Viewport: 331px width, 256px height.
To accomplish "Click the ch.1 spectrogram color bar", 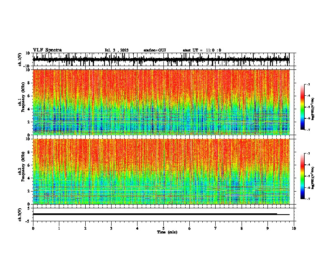I will 302,107.
